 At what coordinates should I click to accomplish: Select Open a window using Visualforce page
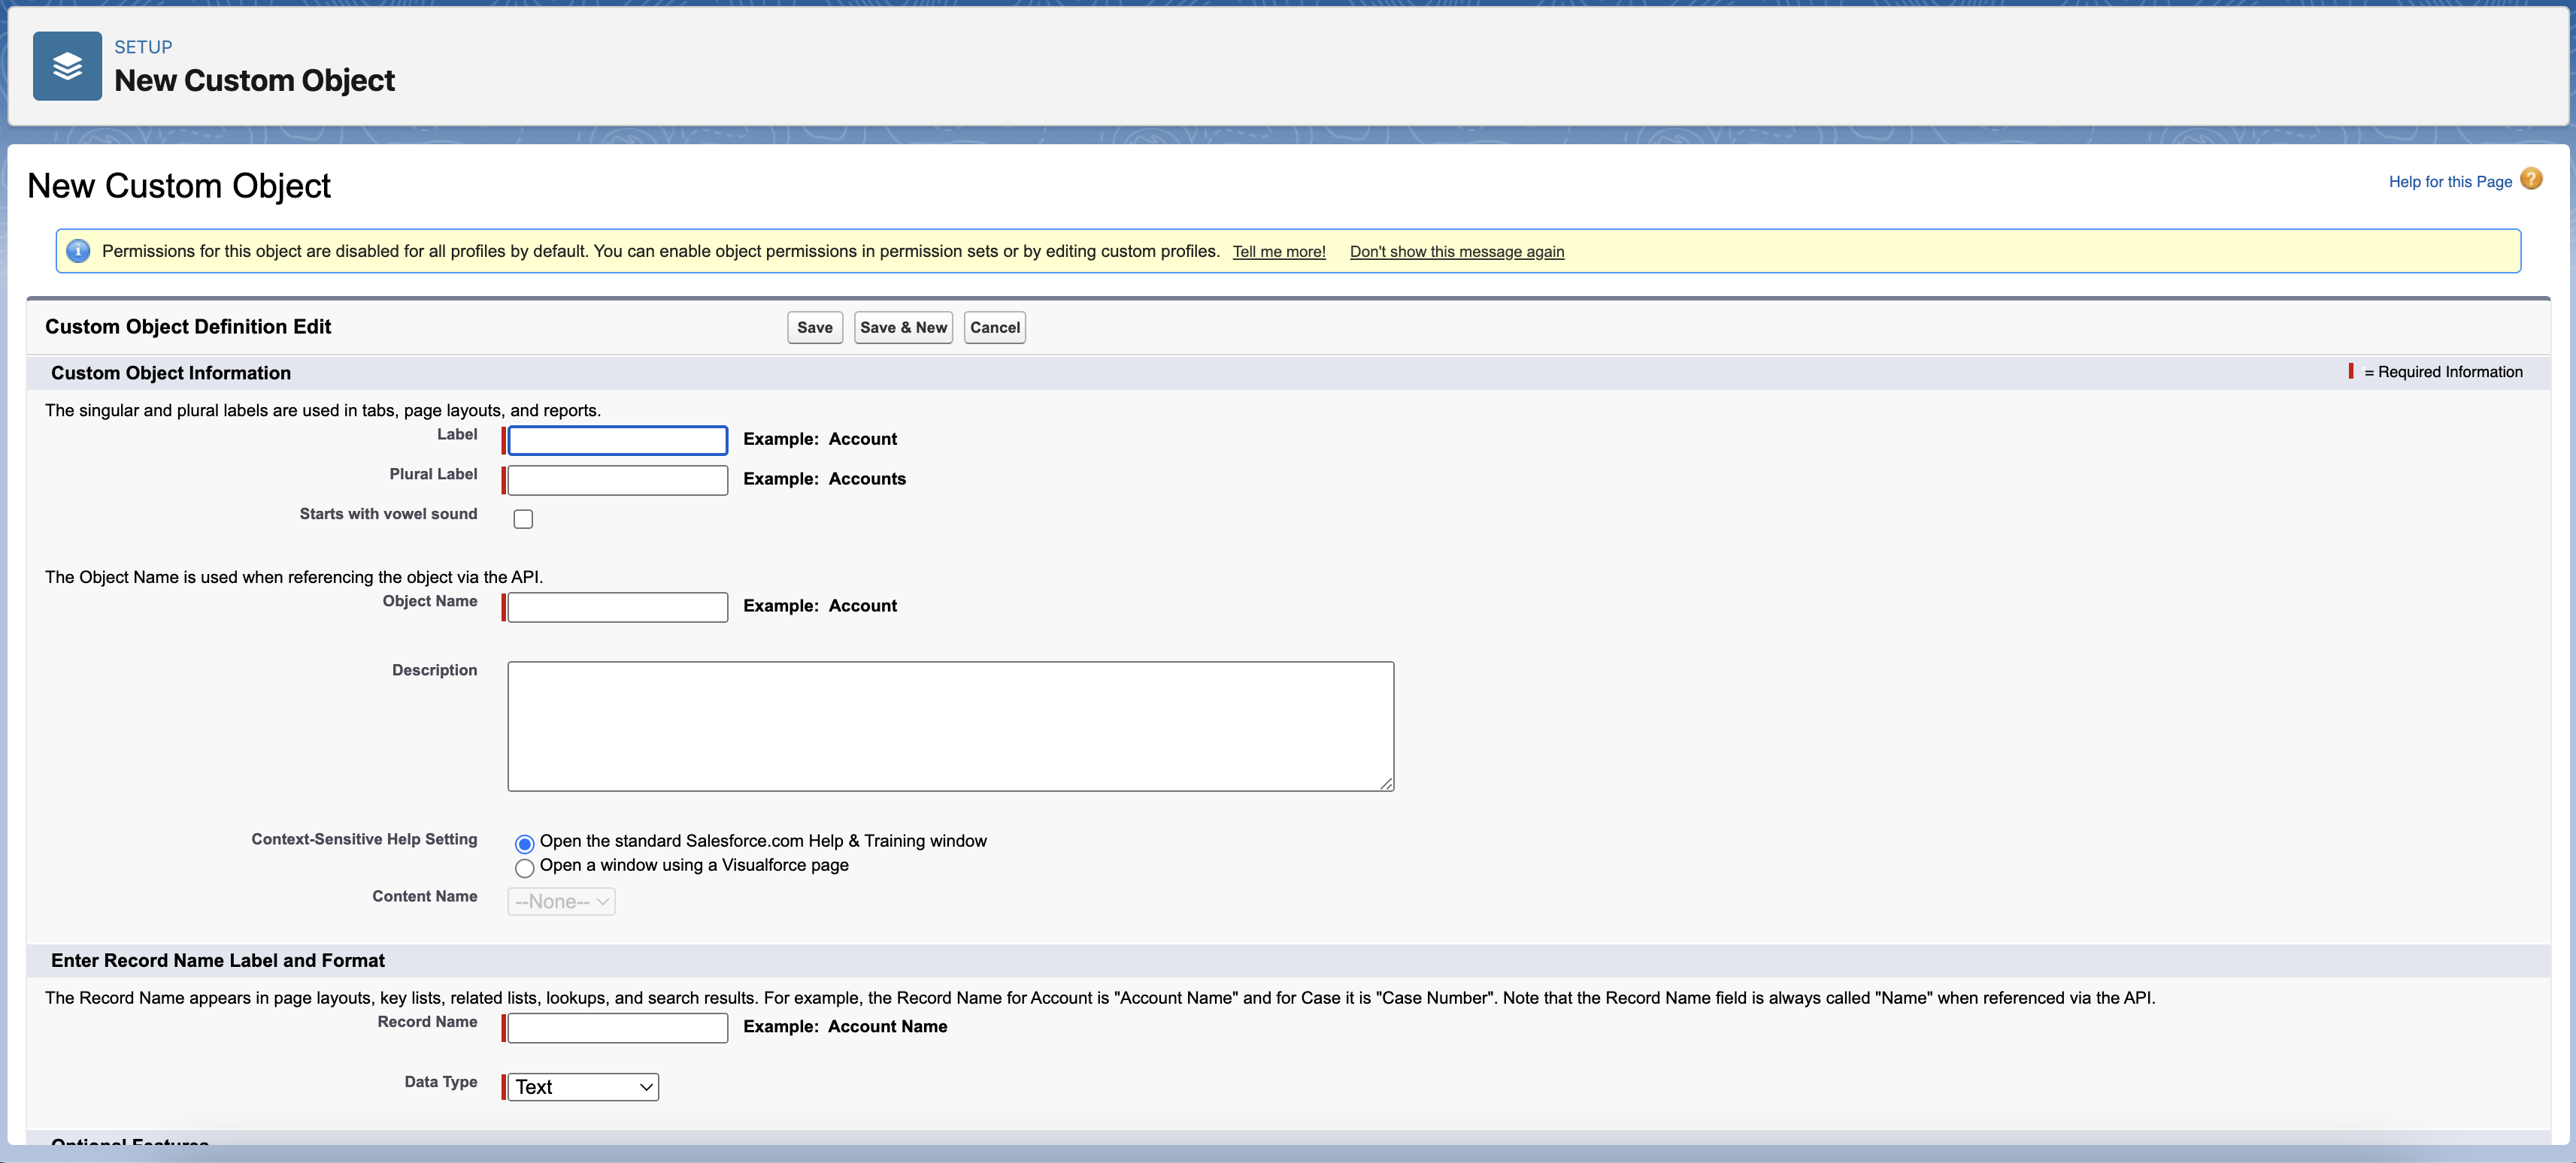(x=524, y=867)
